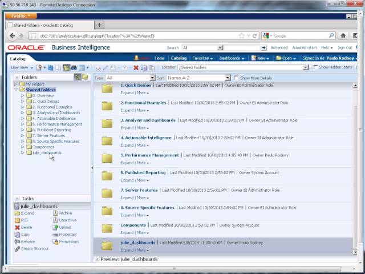Image resolution: width=365 pixels, height=274 pixels.
Task: Click the Paste toolbar icon
Action: pos(152,67)
